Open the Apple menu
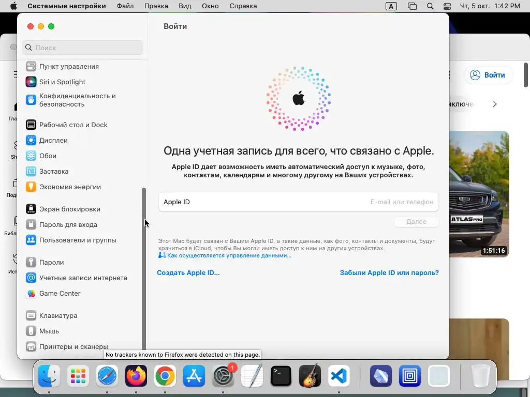The image size is (530, 397). click(x=13, y=6)
